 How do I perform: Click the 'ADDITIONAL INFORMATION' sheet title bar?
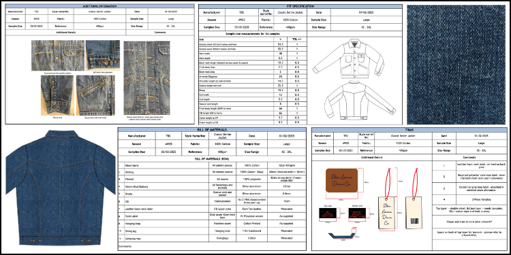[x=100, y=6]
